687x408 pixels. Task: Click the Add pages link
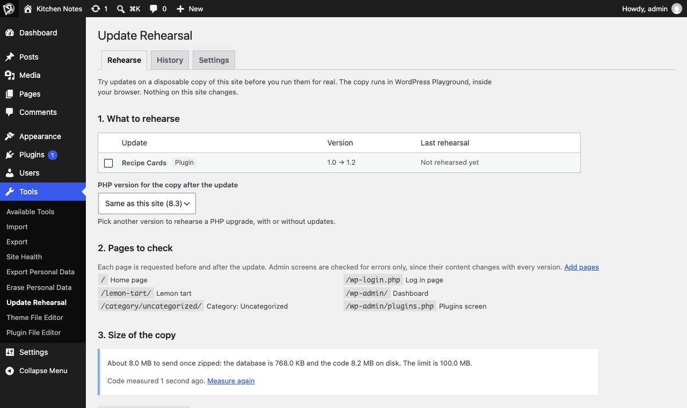point(582,267)
